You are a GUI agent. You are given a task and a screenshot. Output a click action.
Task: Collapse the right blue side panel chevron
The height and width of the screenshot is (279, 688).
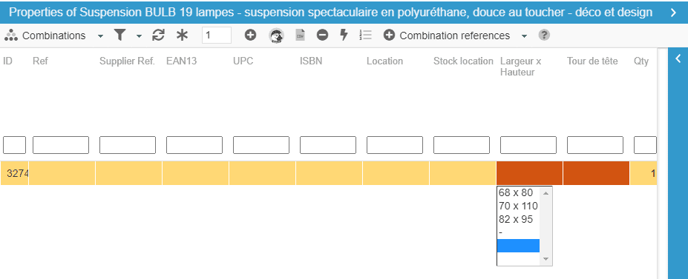(x=678, y=58)
